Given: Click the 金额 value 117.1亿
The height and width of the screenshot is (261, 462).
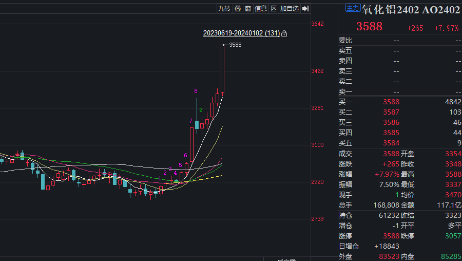Looking at the screenshot, I should point(449,205).
